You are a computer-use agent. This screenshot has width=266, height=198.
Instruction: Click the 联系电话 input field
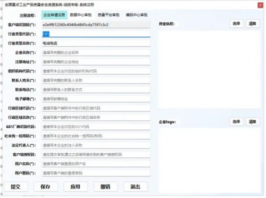[96, 89]
